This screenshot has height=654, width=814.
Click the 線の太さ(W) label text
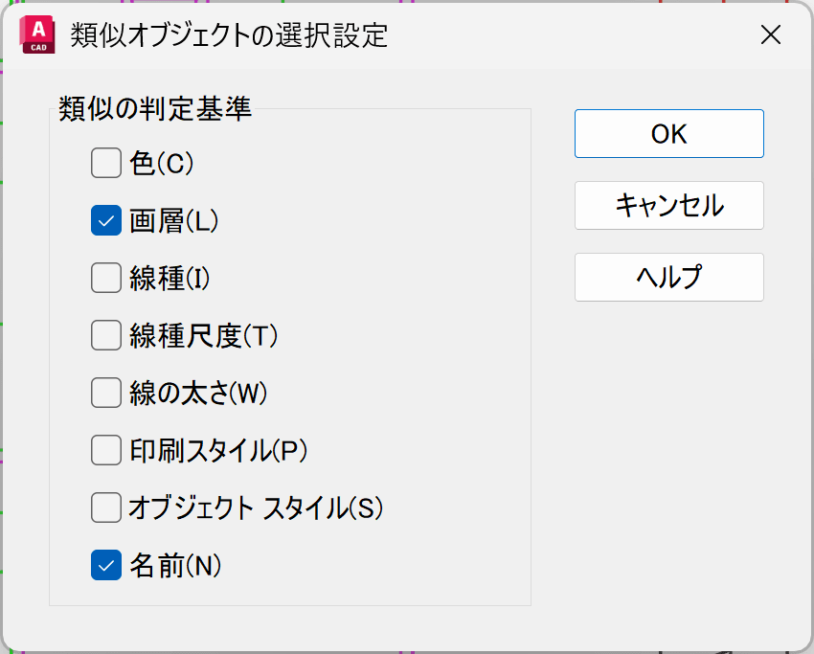tap(198, 394)
